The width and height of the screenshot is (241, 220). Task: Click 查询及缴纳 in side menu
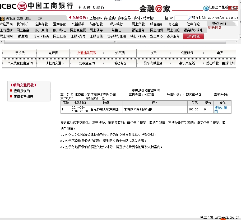[x=22, y=91]
